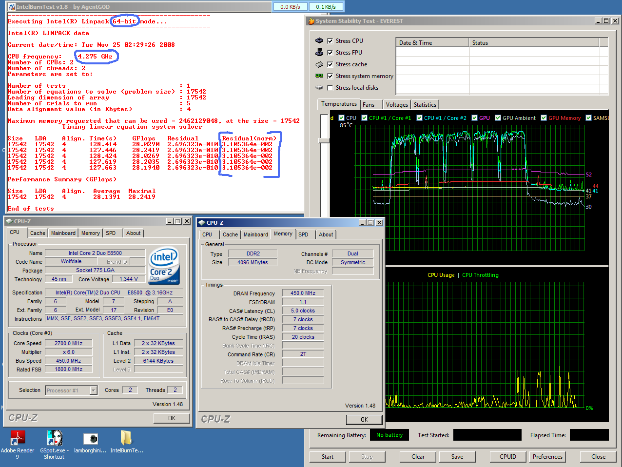Click temperature graph vertical slider handle

click(x=324, y=140)
